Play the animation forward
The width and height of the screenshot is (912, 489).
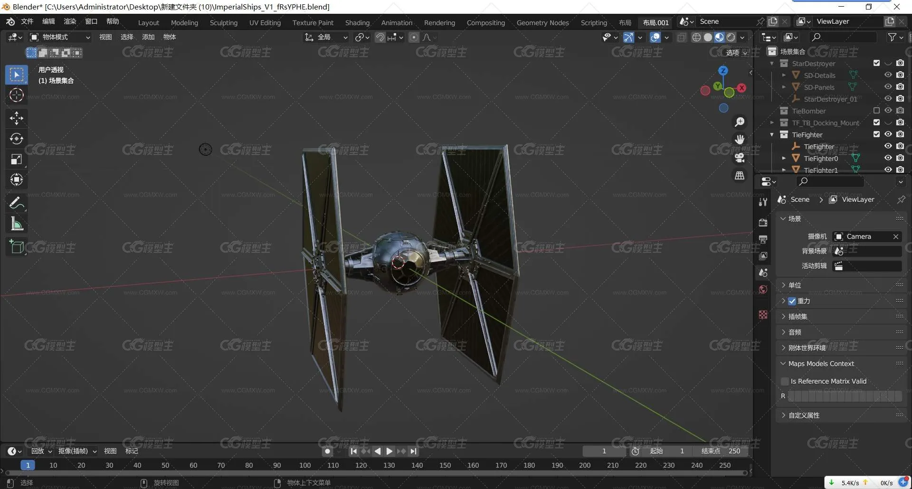point(389,451)
